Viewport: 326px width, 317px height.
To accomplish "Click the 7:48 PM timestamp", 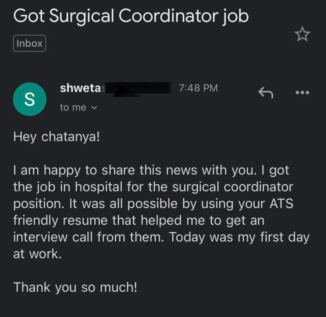I will coord(198,88).
